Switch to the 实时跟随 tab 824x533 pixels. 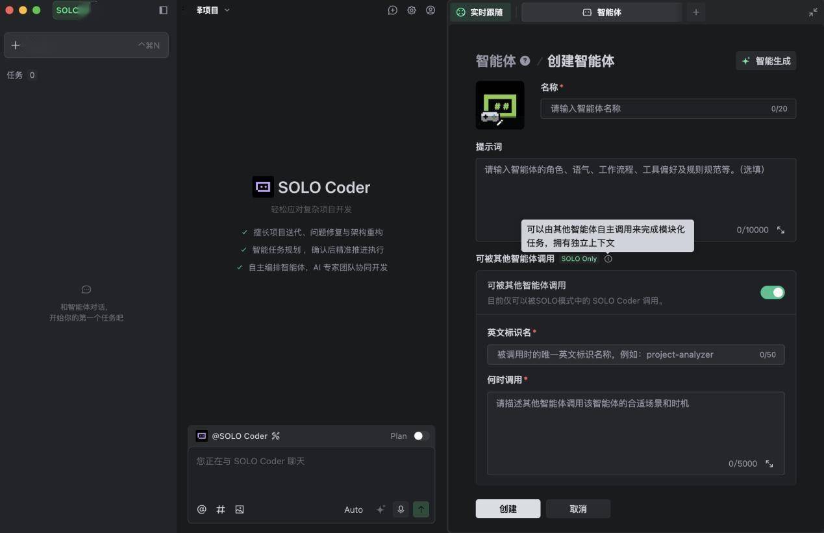click(480, 12)
